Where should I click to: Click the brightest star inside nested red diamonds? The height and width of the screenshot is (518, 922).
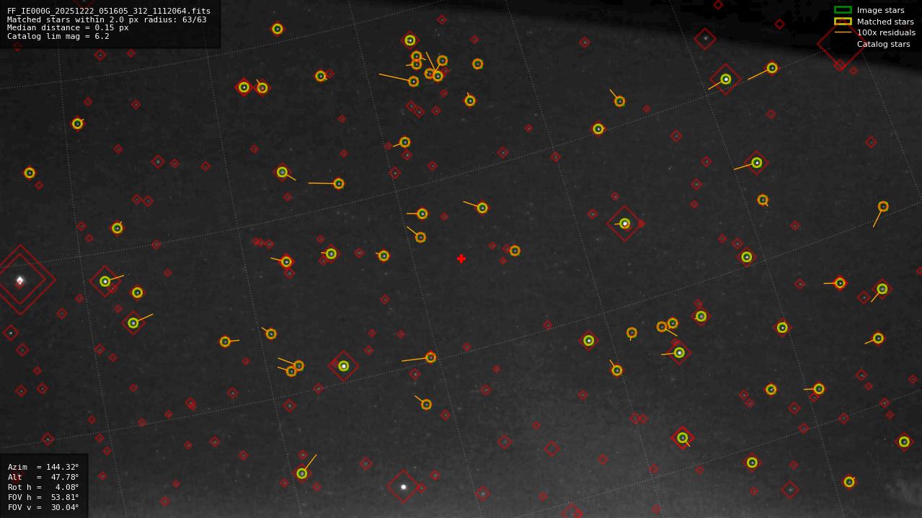20,280
